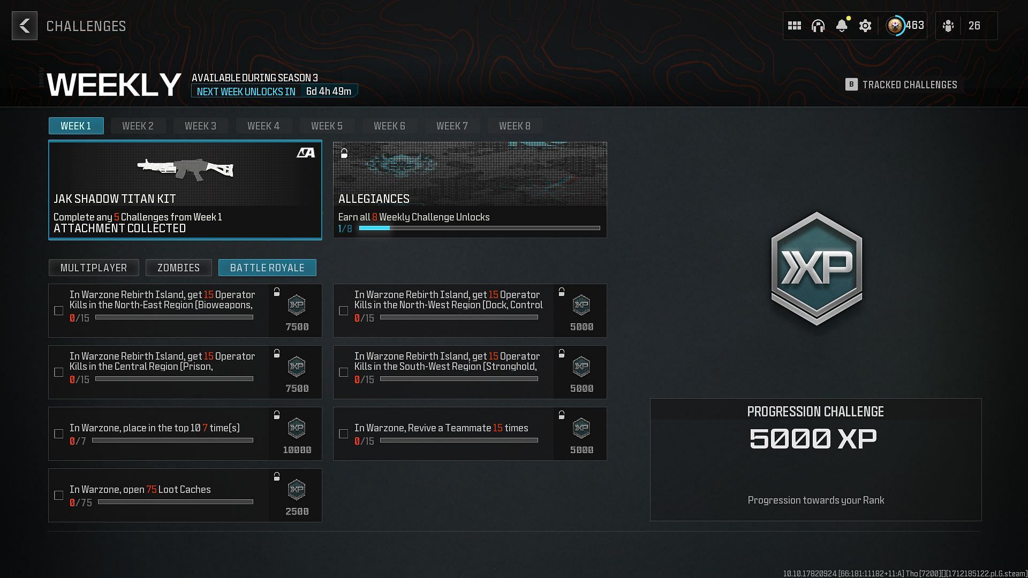Screen dimensions: 1028x578
Task: Toggle the Central Region kills checkbox
Action: [x=58, y=372]
